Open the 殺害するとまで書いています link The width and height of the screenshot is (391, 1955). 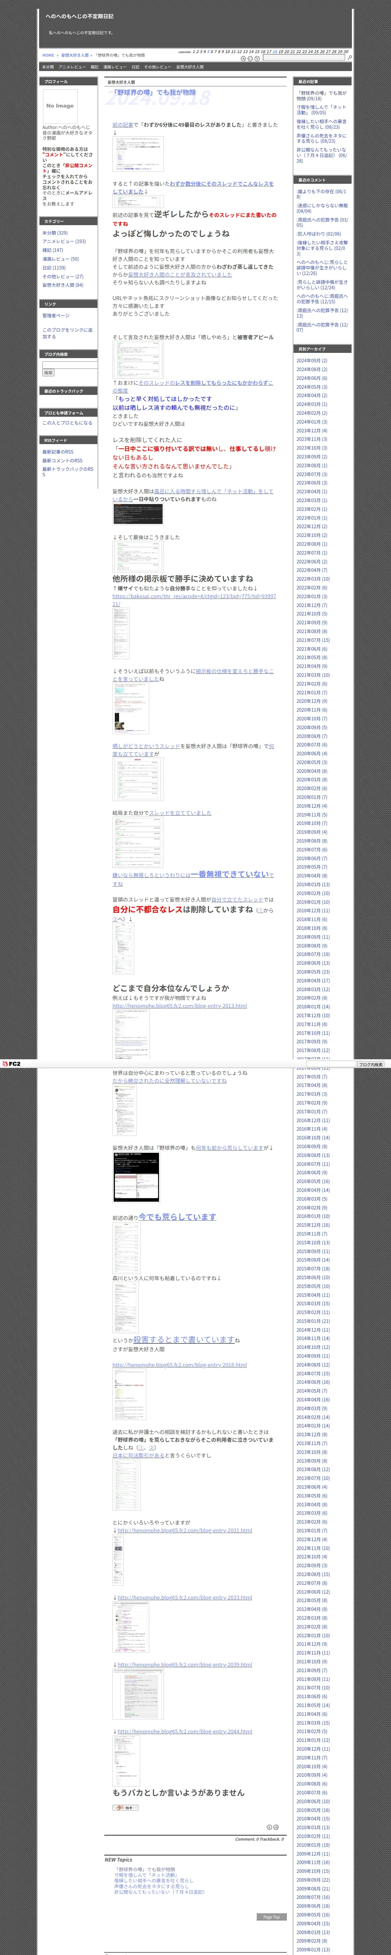point(184,1340)
